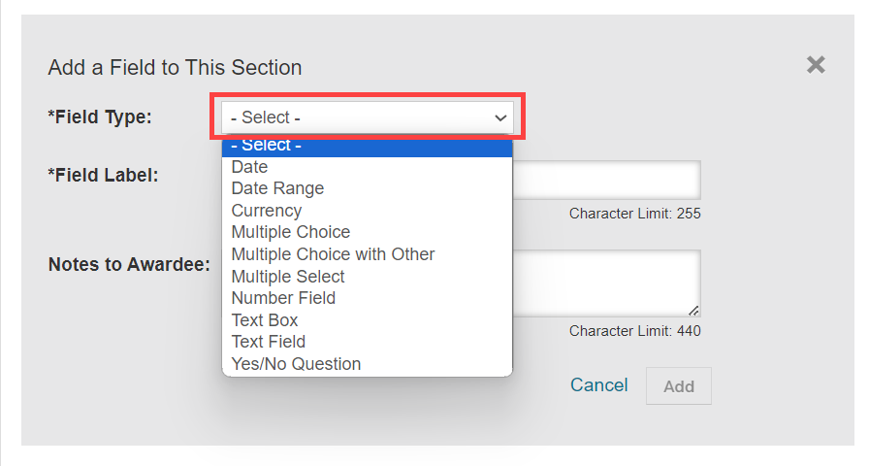Cancel adding the field
This screenshot has width=869, height=466.
pyautogui.click(x=598, y=385)
